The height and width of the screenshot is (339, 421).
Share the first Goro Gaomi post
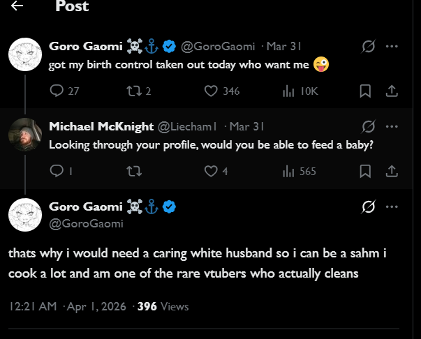[x=392, y=91]
